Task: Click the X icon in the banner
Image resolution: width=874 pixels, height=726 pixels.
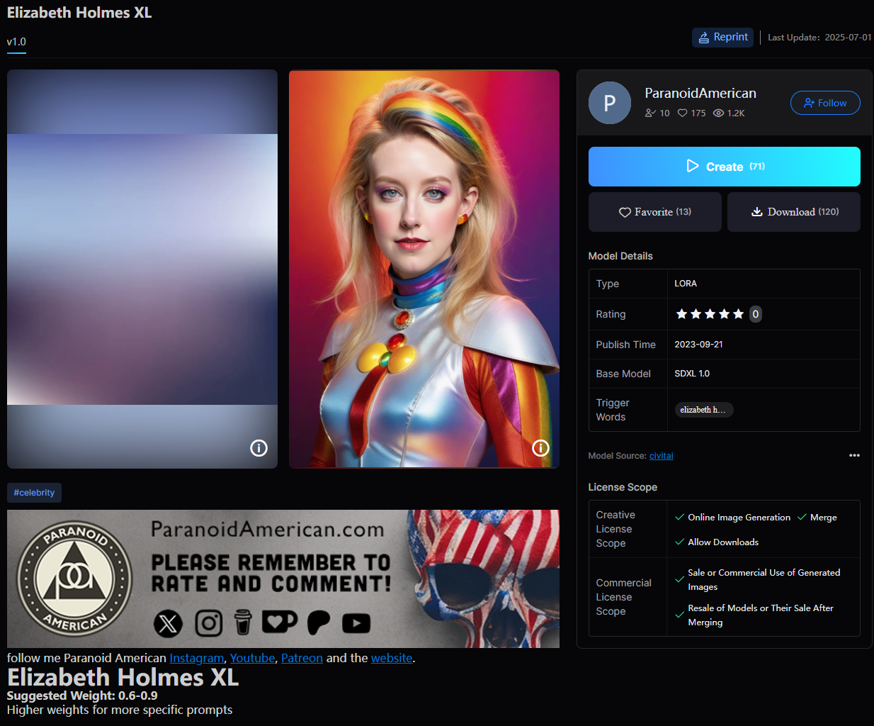Action: coord(168,623)
